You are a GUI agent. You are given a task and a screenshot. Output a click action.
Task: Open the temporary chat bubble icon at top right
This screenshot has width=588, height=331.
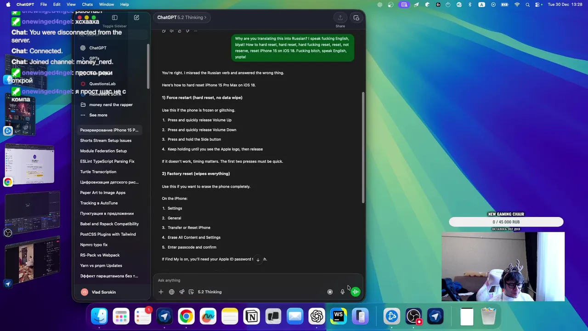click(356, 17)
